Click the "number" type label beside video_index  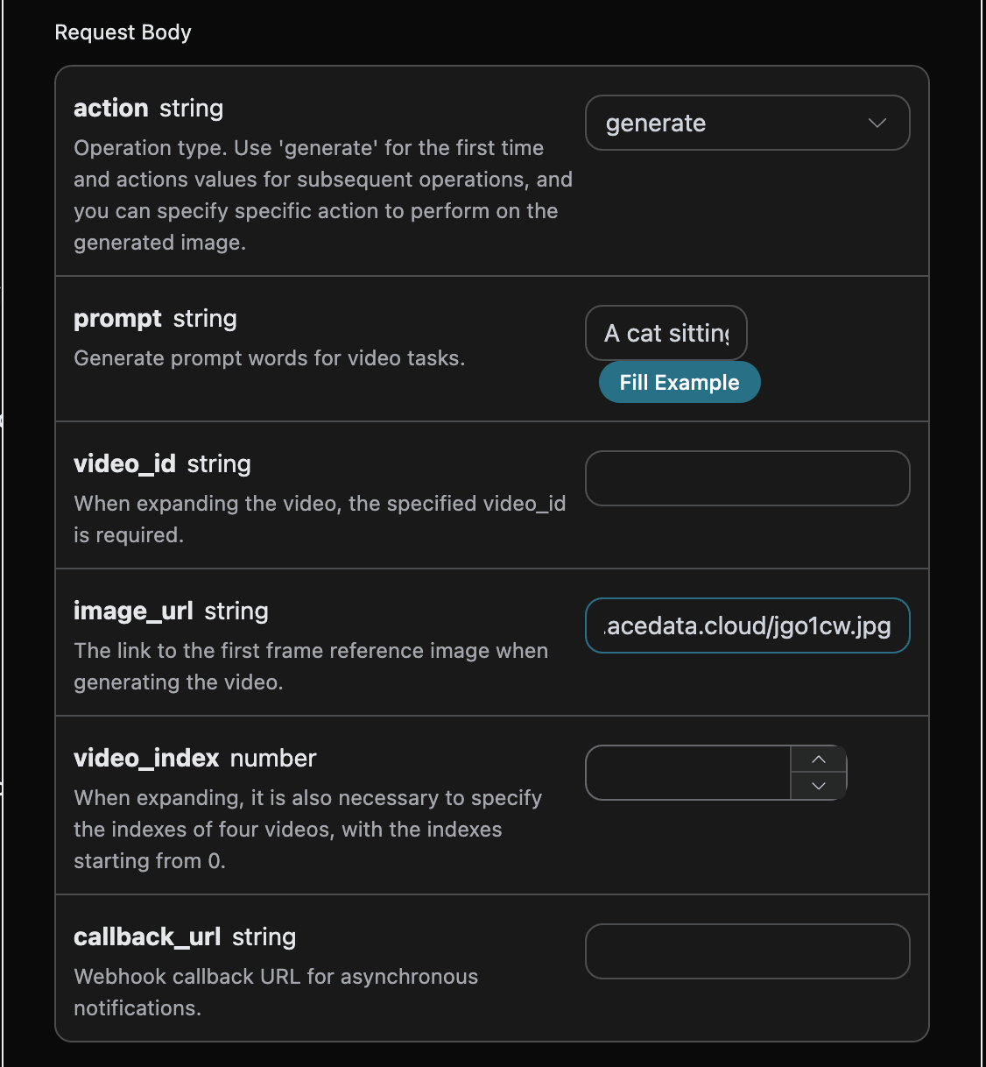pos(273,758)
